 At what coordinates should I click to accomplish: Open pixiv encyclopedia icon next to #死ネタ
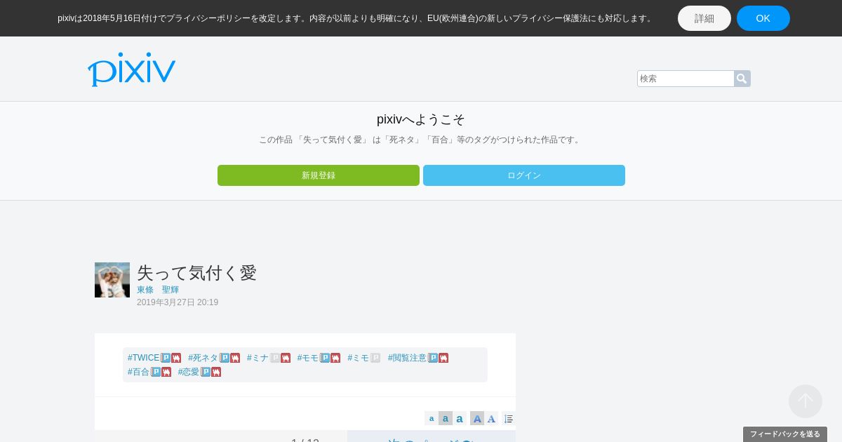[x=225, y=358]
